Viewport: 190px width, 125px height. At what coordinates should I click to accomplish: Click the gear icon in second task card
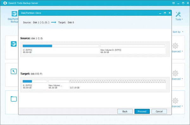point(175,73)
